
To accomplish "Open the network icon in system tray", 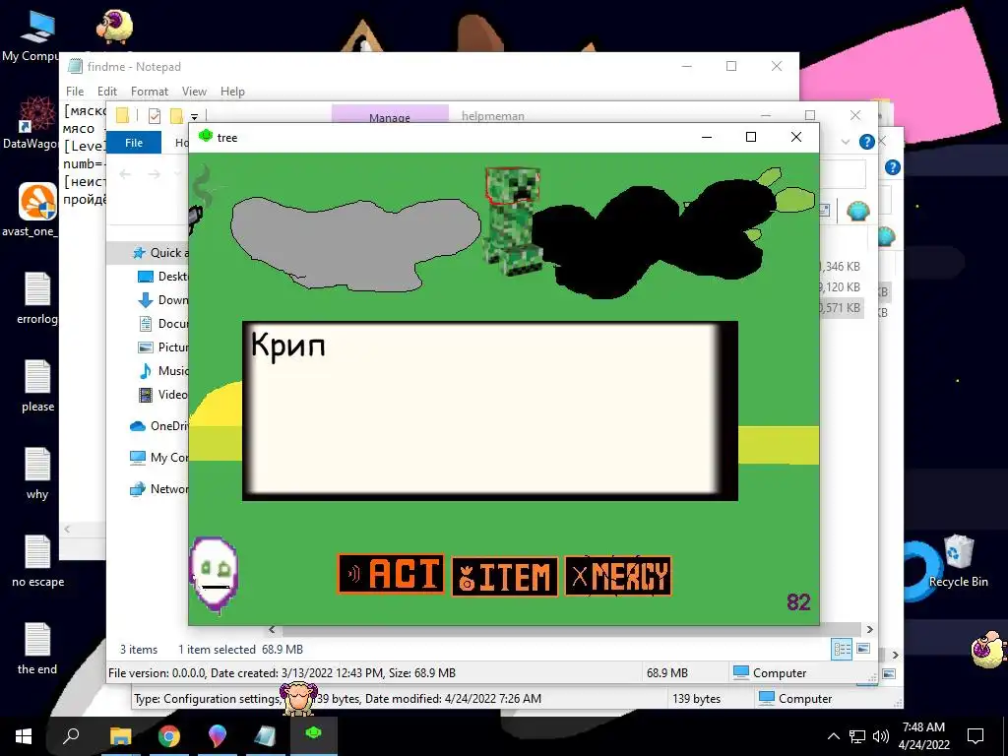I will (857, 736).
